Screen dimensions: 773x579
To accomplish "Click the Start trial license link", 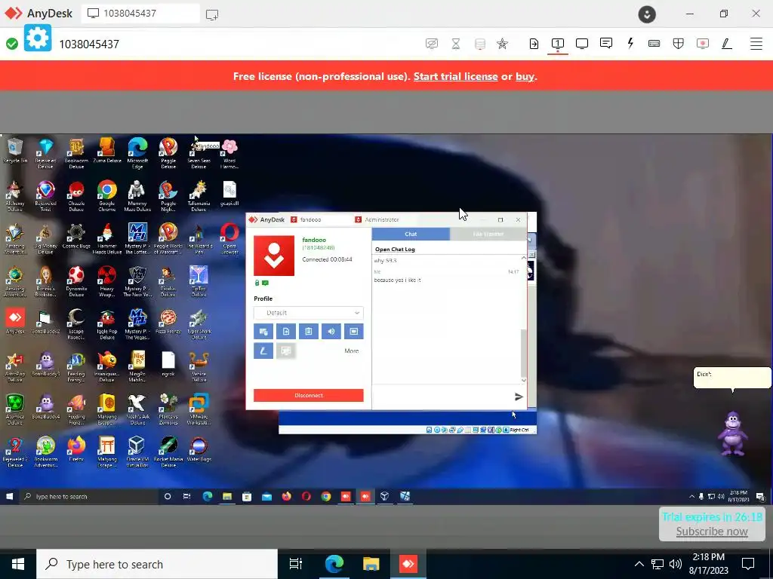I will tap(455, 76).
